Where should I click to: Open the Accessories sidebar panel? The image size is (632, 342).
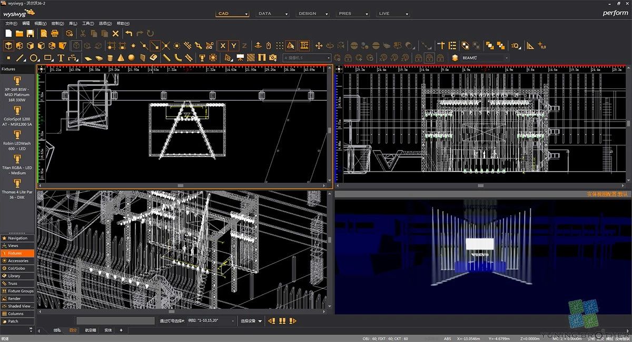17,261
